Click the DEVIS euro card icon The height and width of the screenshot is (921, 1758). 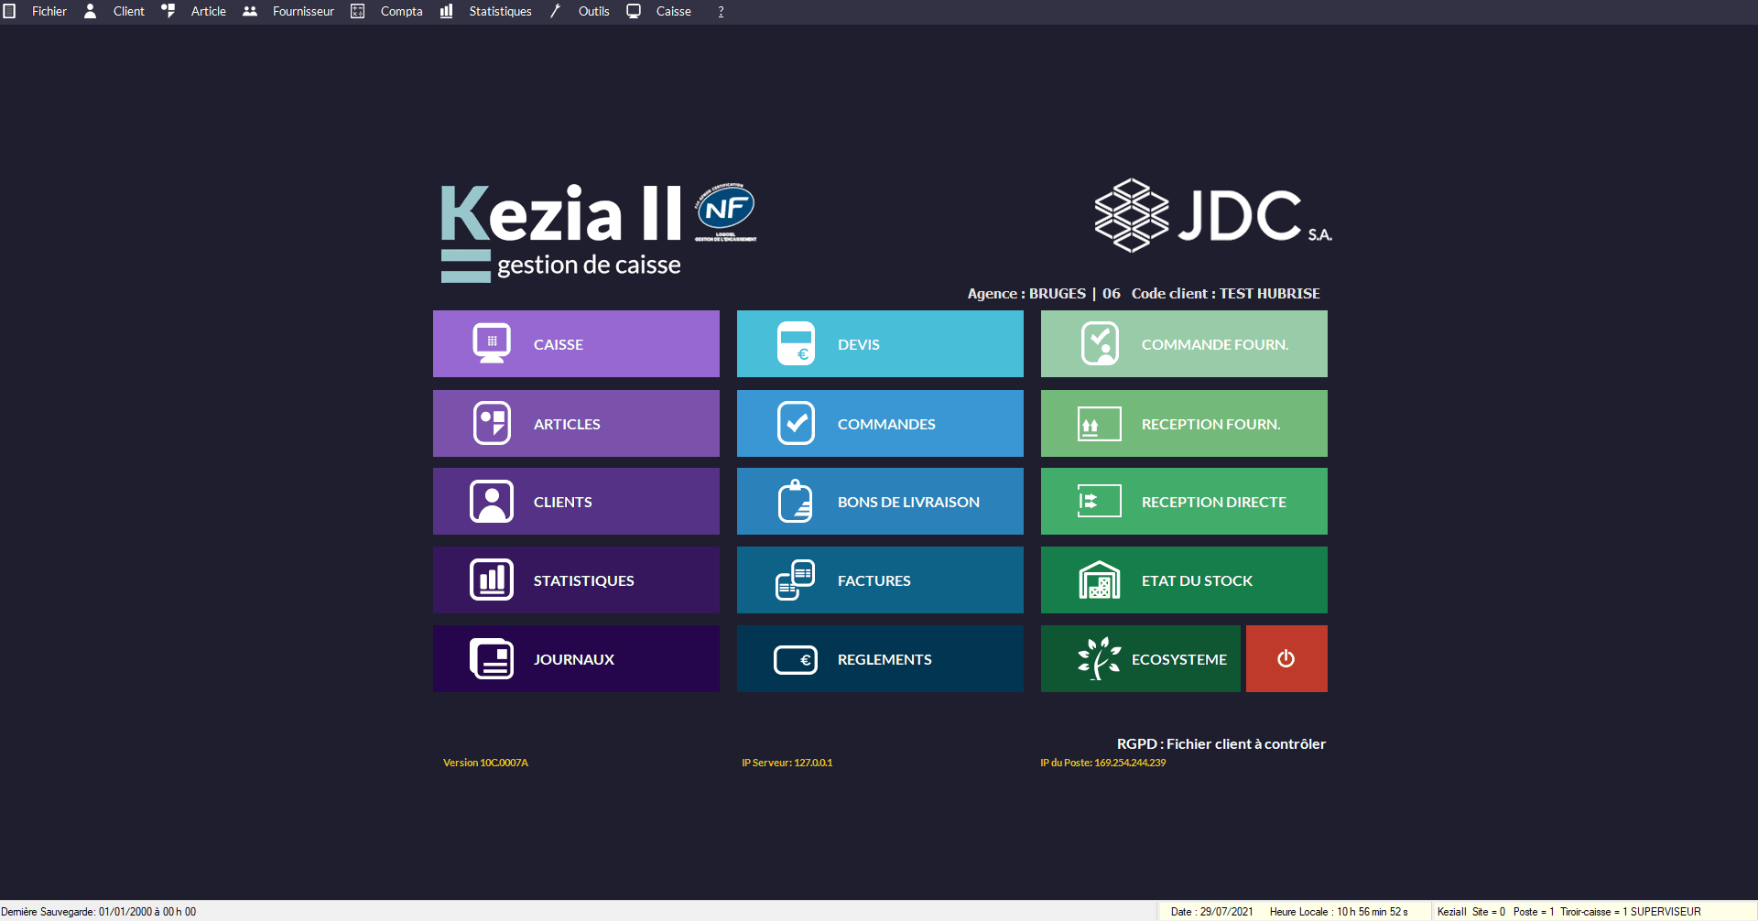point(796,343)
